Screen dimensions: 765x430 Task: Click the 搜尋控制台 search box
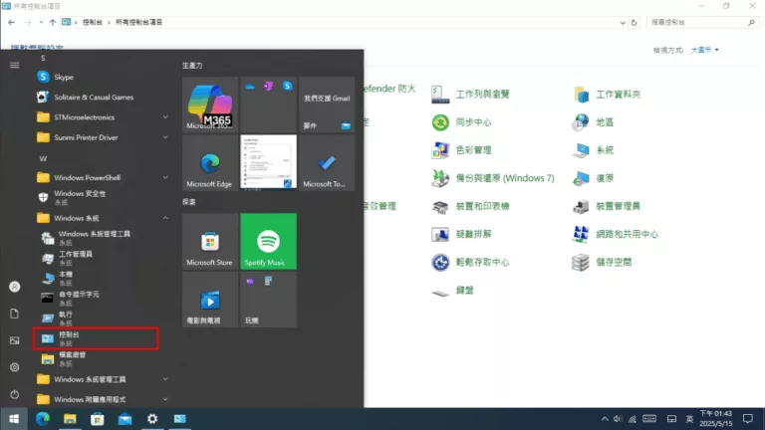697,21
